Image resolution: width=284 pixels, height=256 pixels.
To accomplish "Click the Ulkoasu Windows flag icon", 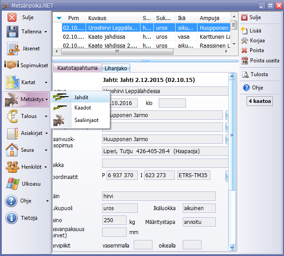I will [x=12, y=184].
